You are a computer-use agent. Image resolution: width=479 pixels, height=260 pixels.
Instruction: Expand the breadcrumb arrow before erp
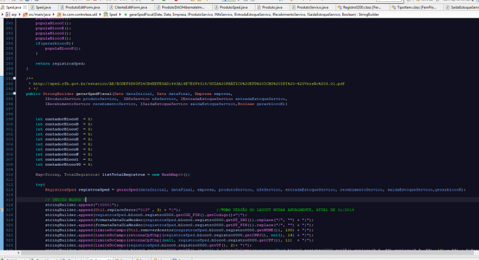(3, 14)
